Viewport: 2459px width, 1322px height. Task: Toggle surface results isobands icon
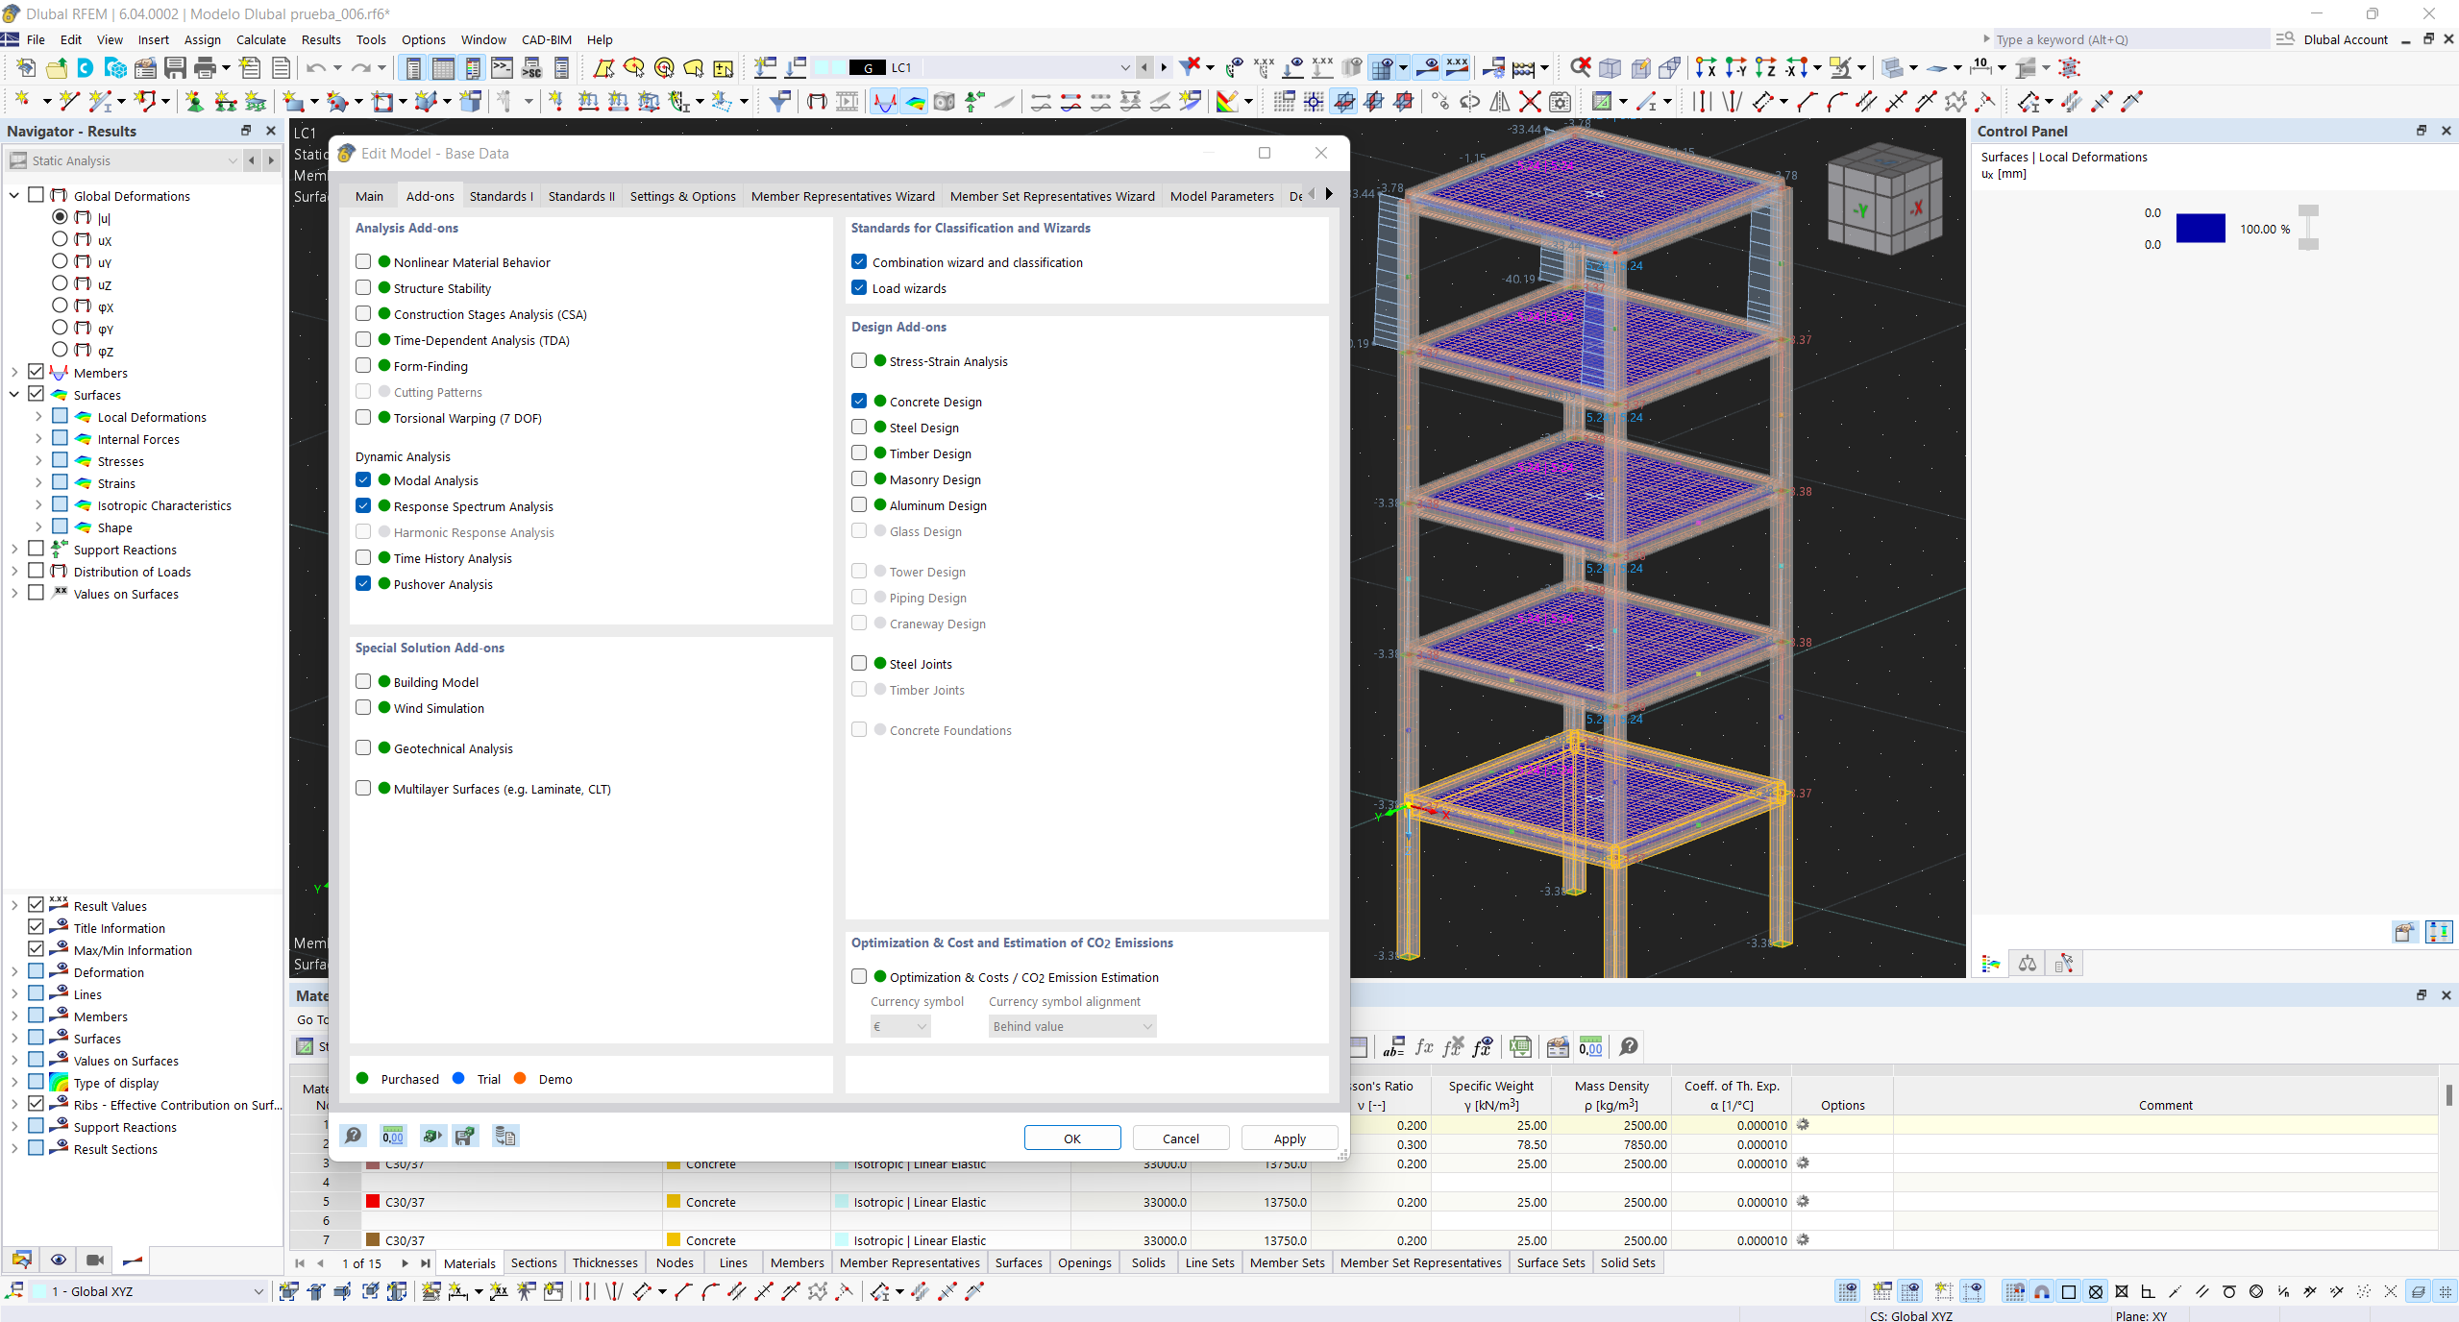click(x=915, y=101)
